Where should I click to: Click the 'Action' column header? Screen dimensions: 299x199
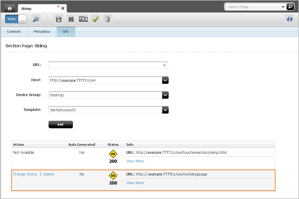(x=18, y=145)
